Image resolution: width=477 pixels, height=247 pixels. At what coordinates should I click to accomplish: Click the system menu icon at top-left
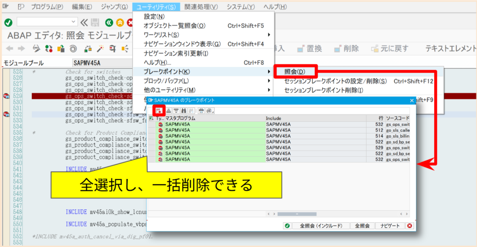pyautogui.click(x=6, y=7)
